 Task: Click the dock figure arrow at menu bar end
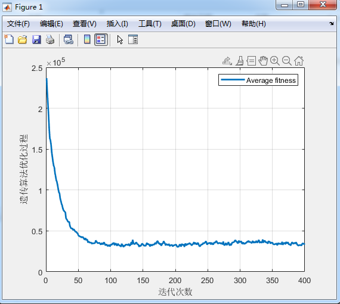click(x=331, y=23)
